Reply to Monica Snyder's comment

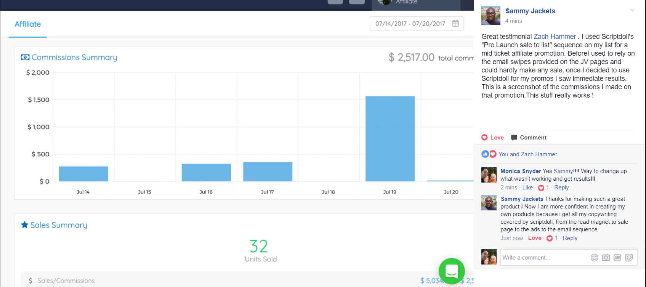[561, 188]
